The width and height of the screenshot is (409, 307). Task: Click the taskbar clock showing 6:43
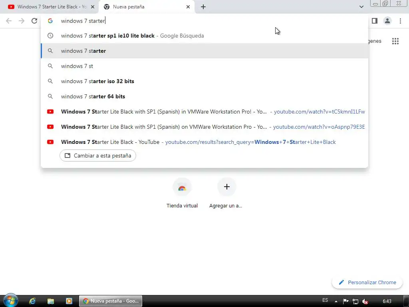click(x=387, y=301)
